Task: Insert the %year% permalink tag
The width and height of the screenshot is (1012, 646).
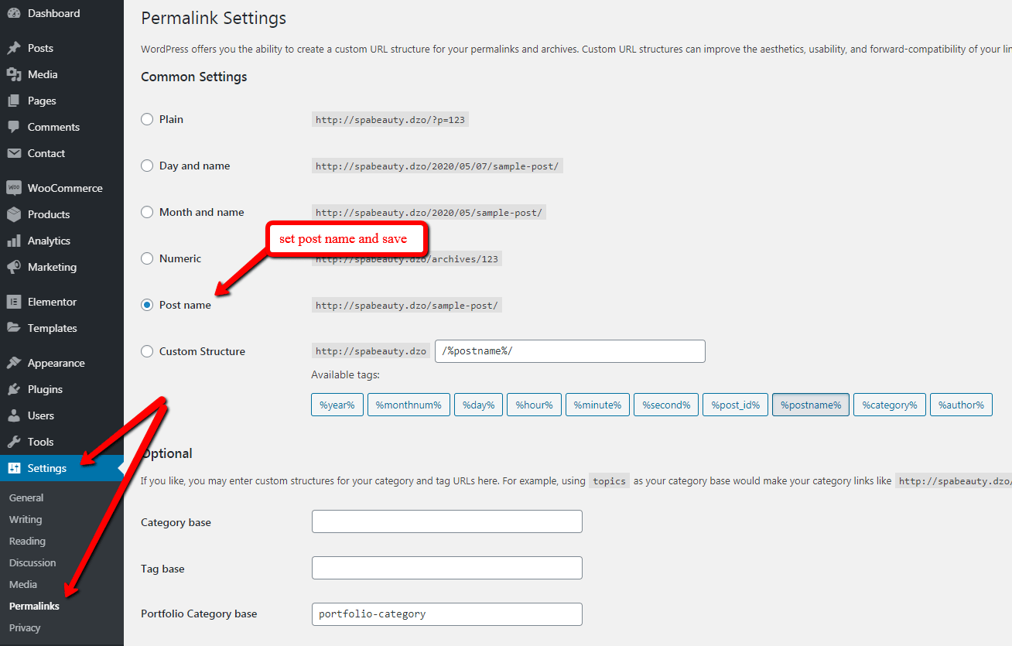Action: point(337,404)
